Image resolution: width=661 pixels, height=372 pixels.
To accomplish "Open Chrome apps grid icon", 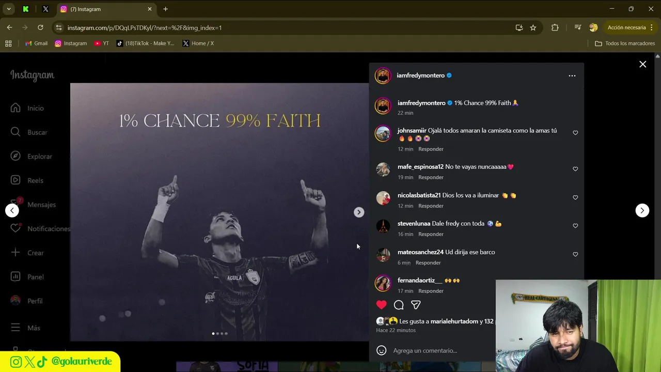I will (x=8, y=43).
